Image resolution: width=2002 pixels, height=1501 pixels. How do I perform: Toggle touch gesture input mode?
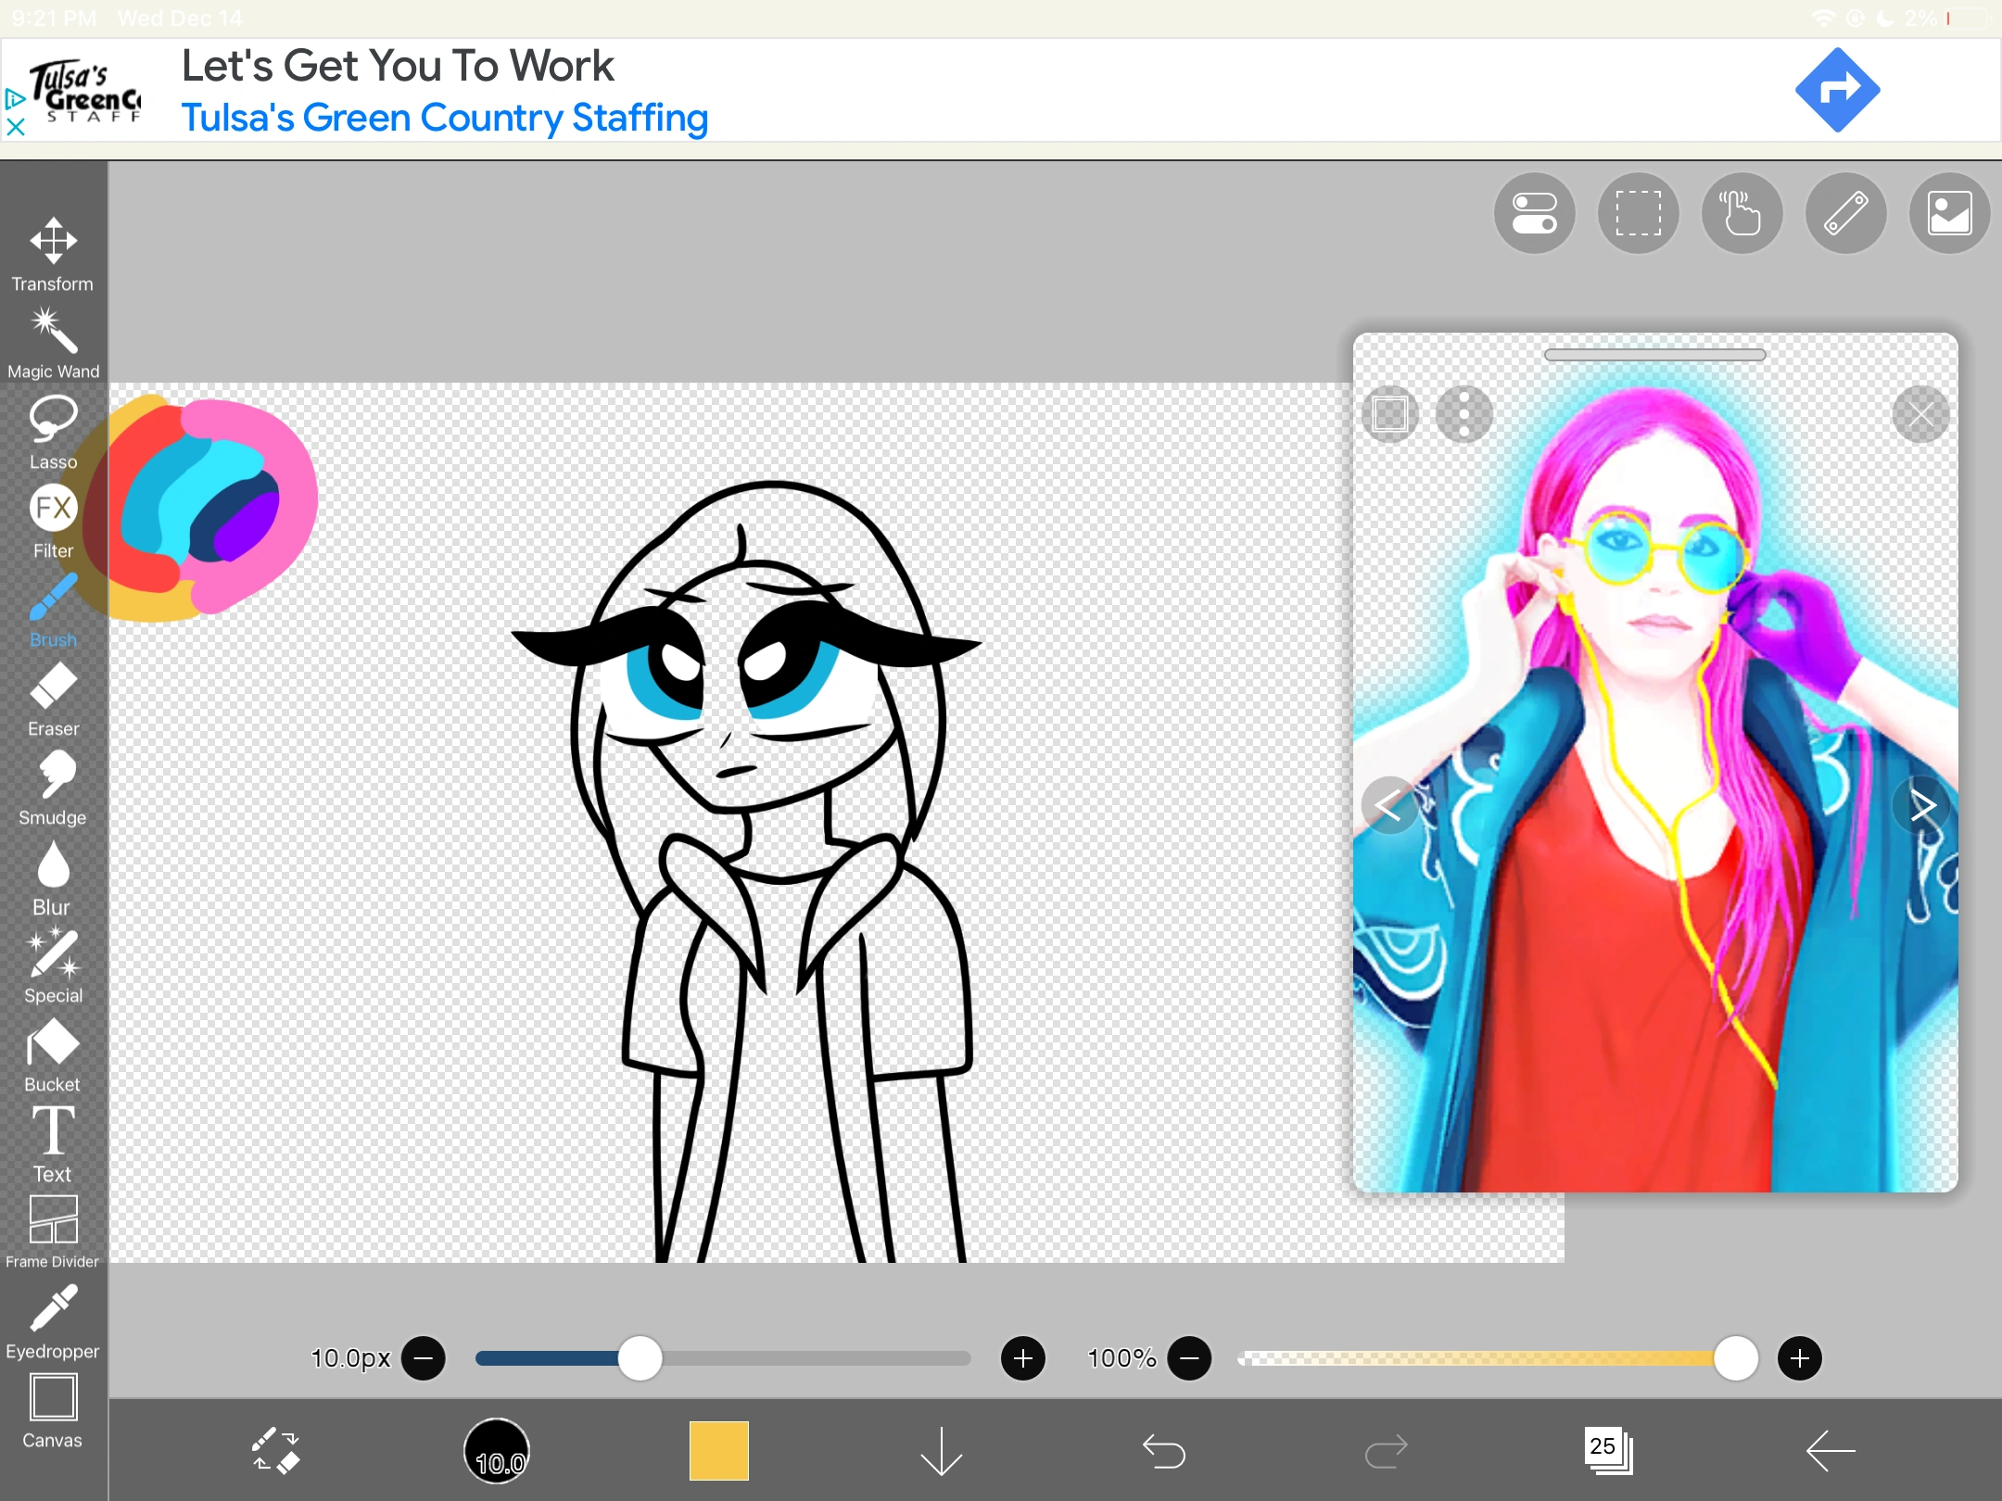[1741, 213]
